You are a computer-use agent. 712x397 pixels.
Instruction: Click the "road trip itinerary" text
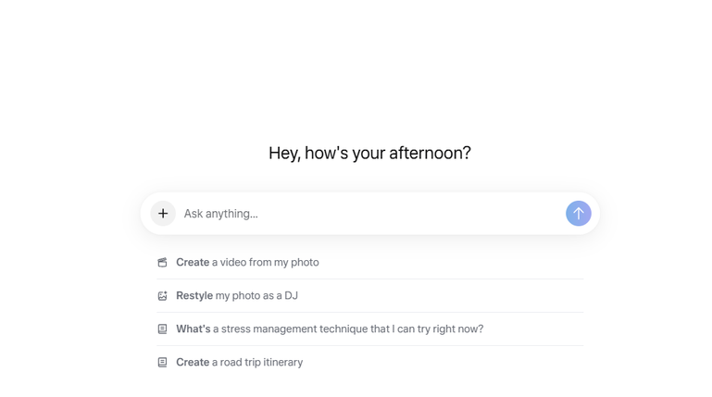[x=262, y=363]
